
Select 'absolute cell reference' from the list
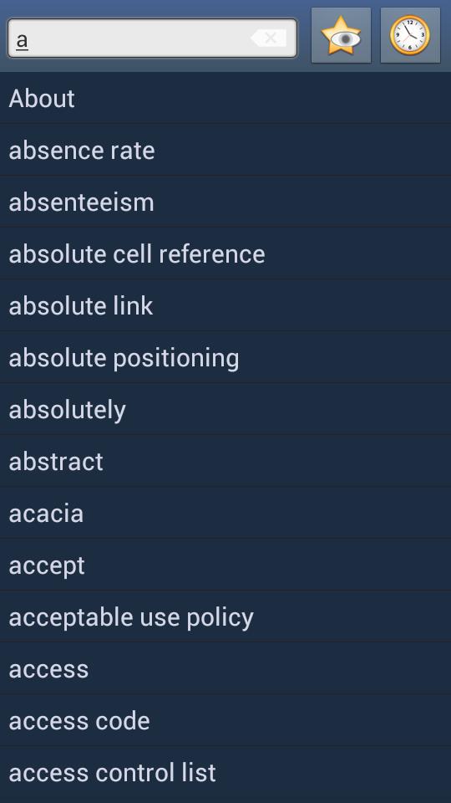[x=225, y=254]
